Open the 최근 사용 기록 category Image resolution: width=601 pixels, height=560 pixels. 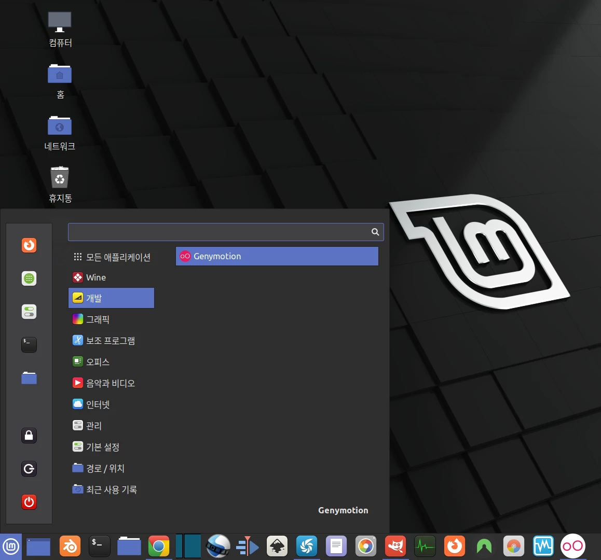click(111, 489)
